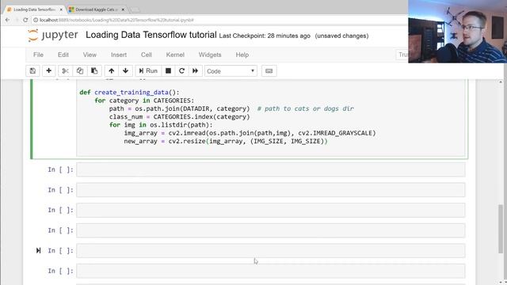Cut selected cells with scissors icon
Screen dimensions: 507x285
[x=65, y=70]
